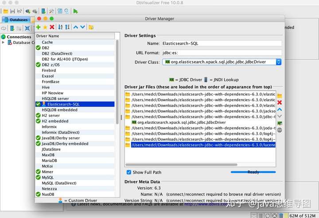Click the URL Format input field

222,53
